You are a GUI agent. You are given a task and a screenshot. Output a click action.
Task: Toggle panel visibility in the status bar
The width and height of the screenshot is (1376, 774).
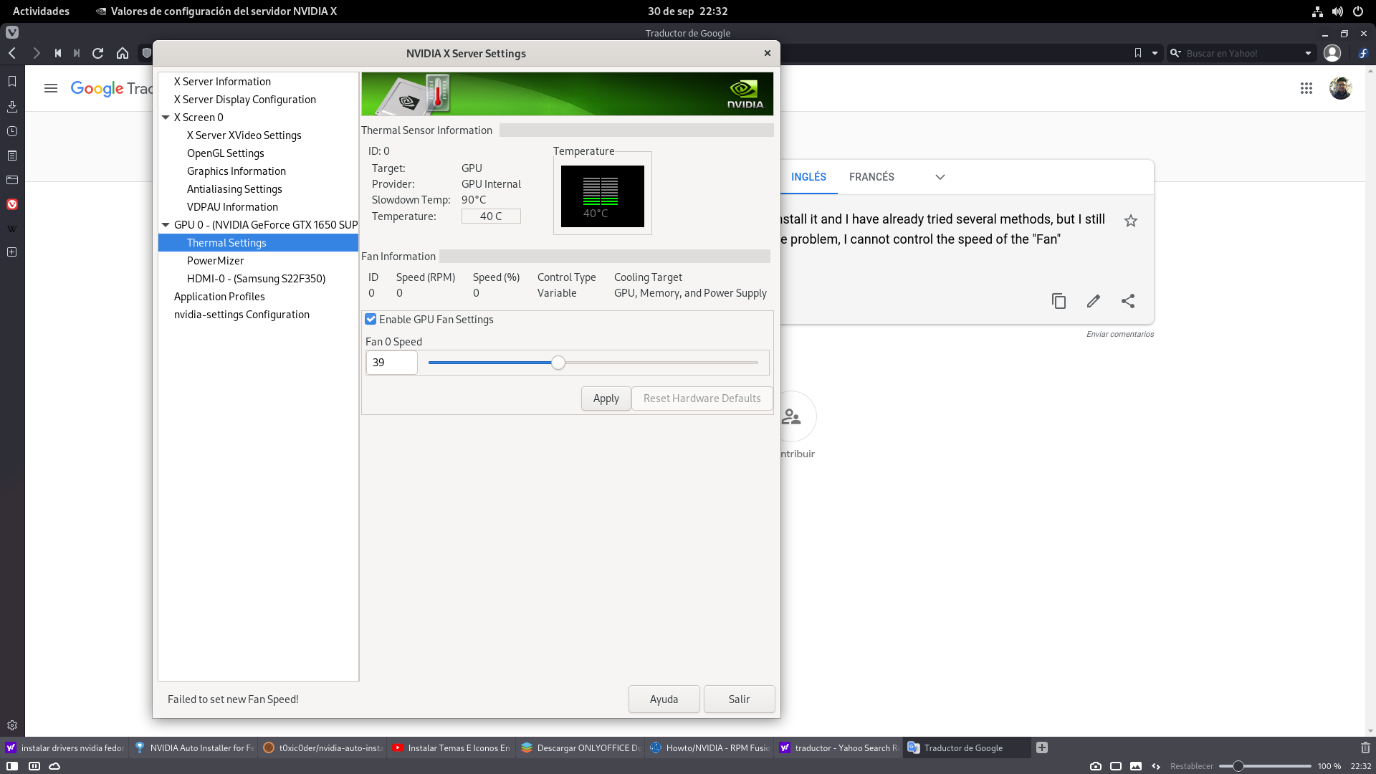tap(12, 766)
